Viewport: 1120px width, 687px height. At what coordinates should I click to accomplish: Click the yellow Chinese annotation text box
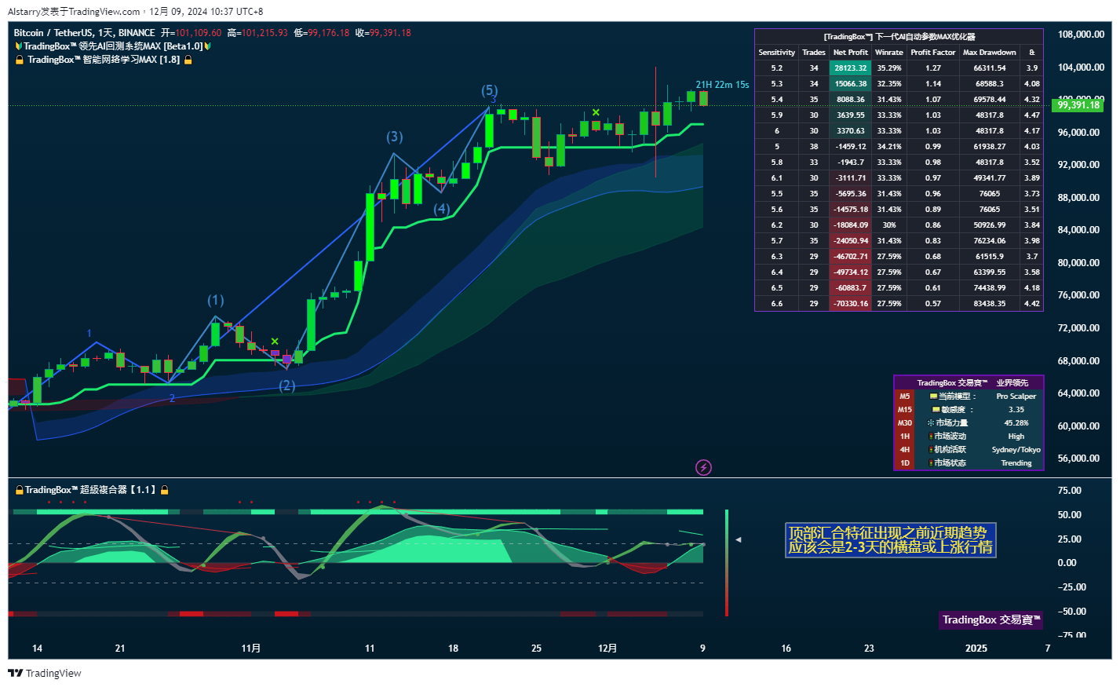[891, 540]
